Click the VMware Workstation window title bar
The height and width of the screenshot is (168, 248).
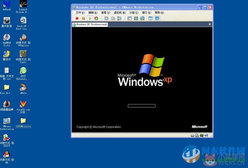pos(134,7)
